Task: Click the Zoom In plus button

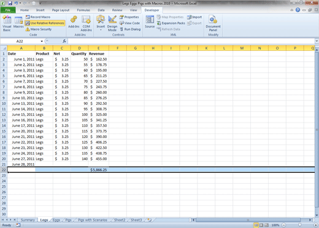Action: 316,225
